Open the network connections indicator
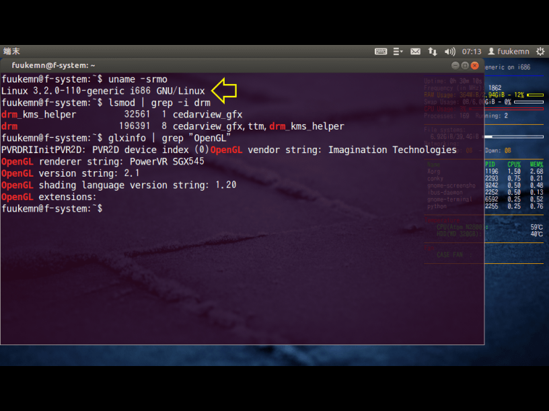This screenshot has height=411, width=549. click(433, 52)
